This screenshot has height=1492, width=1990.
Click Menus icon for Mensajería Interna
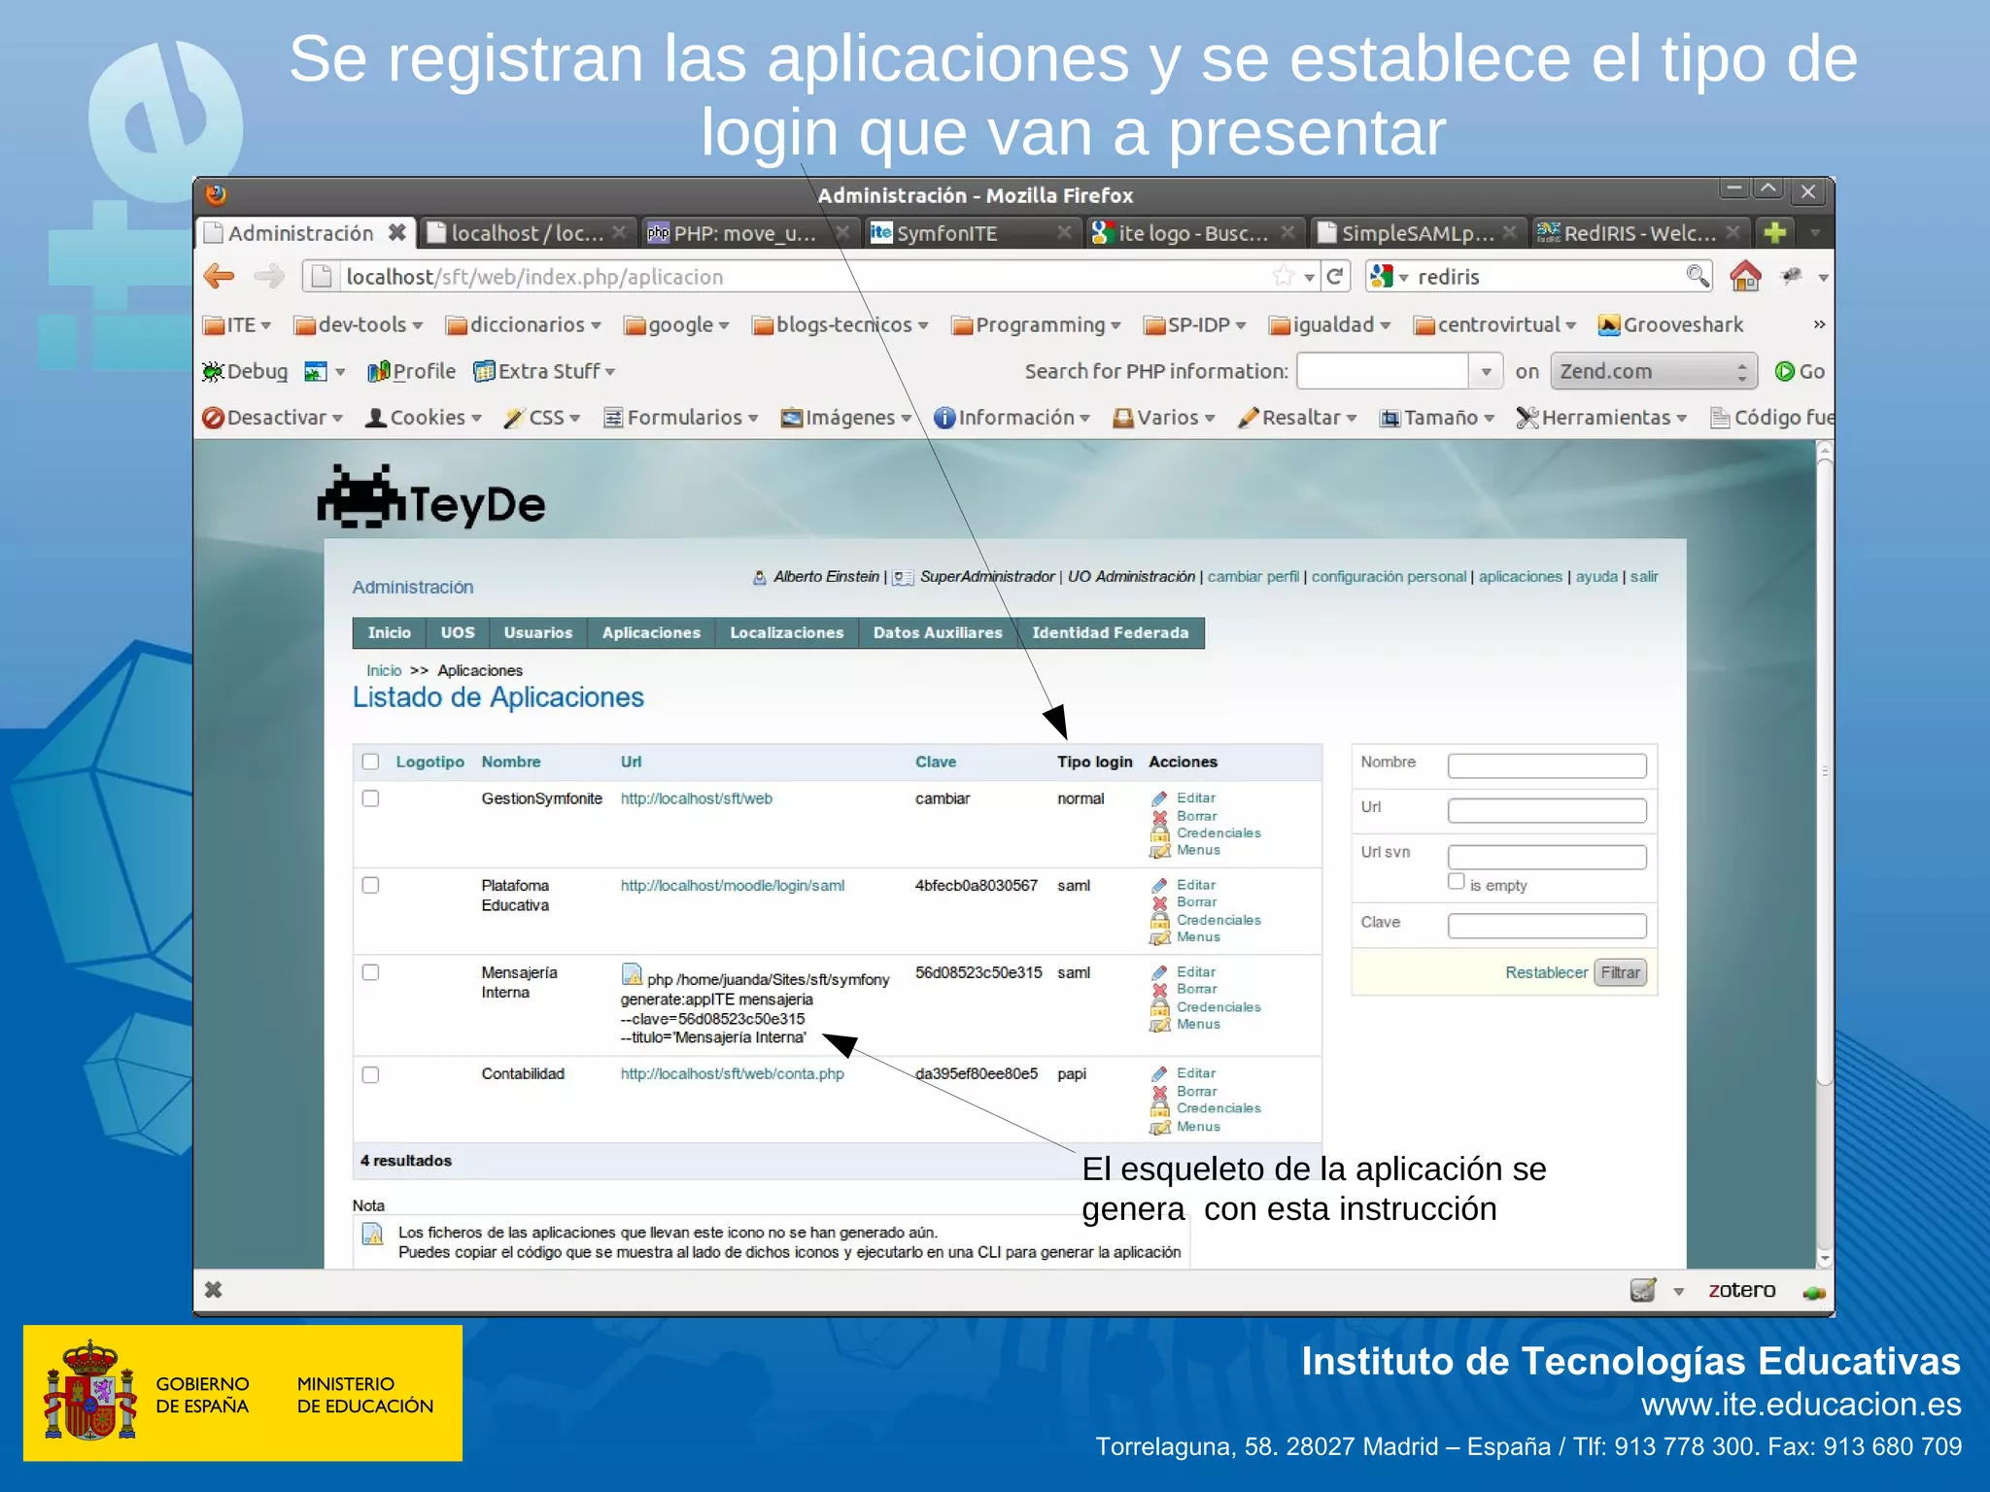click(1159, 1025)
